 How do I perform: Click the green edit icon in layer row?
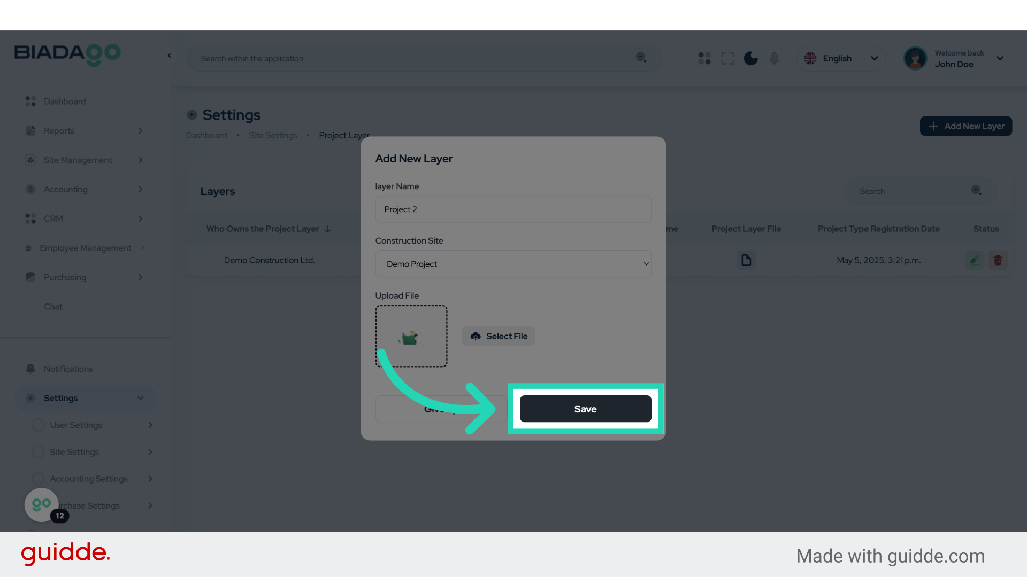pos(975,260)
